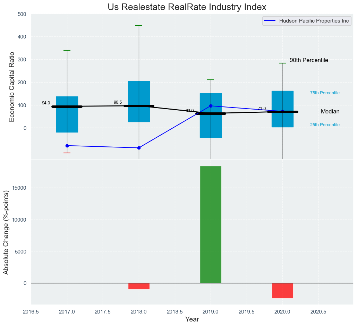
Task: Click the 90th Percentile annotation label
Action: point(309,60)
